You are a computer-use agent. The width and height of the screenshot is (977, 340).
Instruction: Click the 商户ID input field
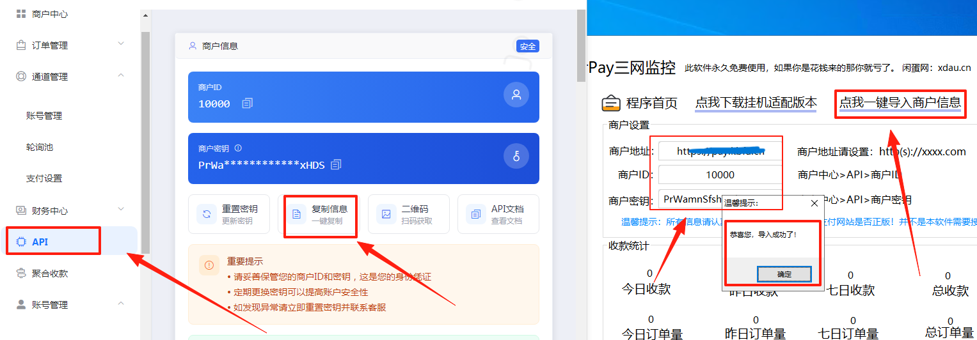click(720, 174)
